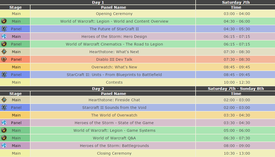This screenshot has height=157, width=275.
Task: Click the WoW icon beside World of Warcraft Q&A
Action: point(4,138)
